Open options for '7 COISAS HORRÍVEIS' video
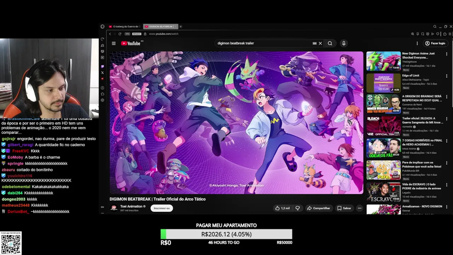 [x=447, y=141]
